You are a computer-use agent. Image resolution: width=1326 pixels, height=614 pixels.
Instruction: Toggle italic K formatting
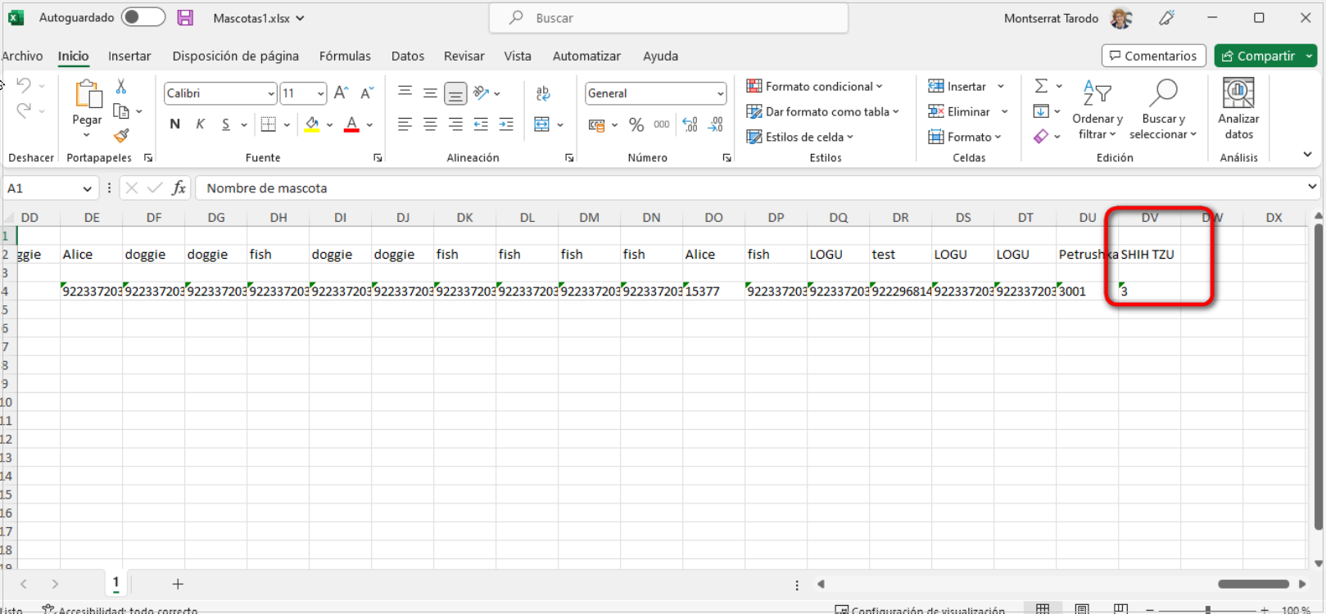coord(200,124)
